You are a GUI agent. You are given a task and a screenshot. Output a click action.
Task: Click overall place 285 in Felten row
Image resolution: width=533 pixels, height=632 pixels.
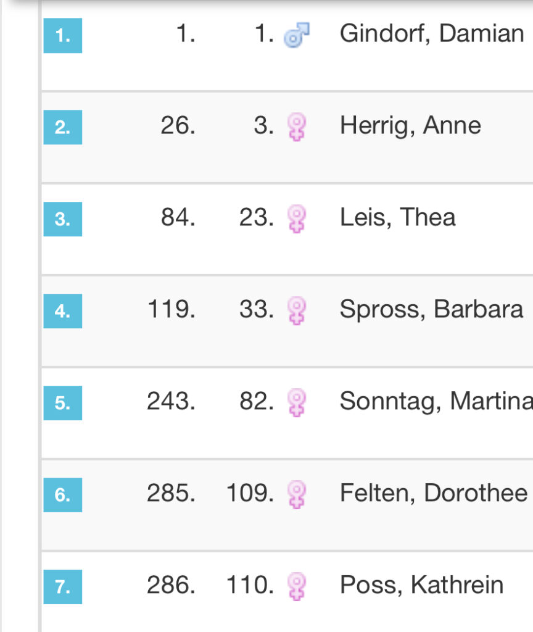tap(171, 493)
